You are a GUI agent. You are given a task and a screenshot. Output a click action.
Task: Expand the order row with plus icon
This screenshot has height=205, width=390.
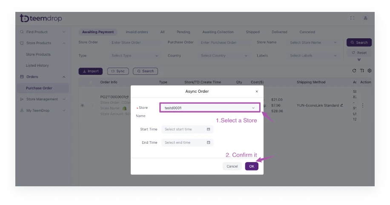tap(83, 105)
